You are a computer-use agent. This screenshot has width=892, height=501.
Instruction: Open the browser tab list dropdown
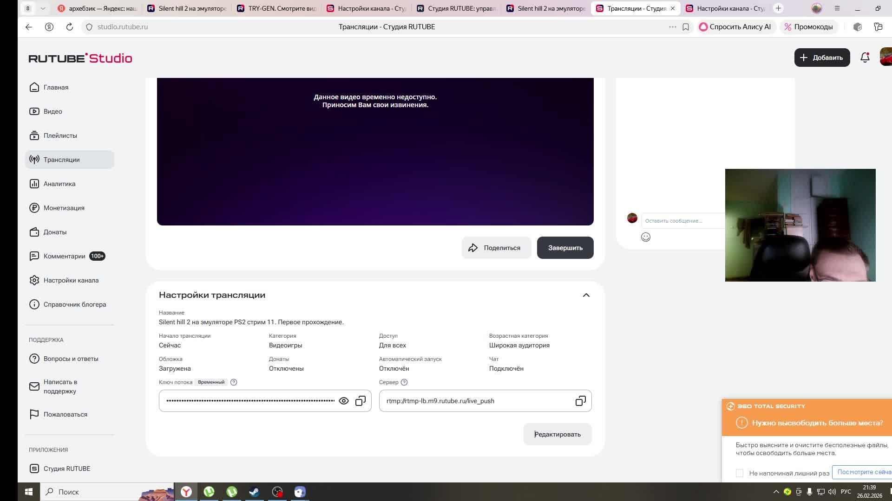43,8
